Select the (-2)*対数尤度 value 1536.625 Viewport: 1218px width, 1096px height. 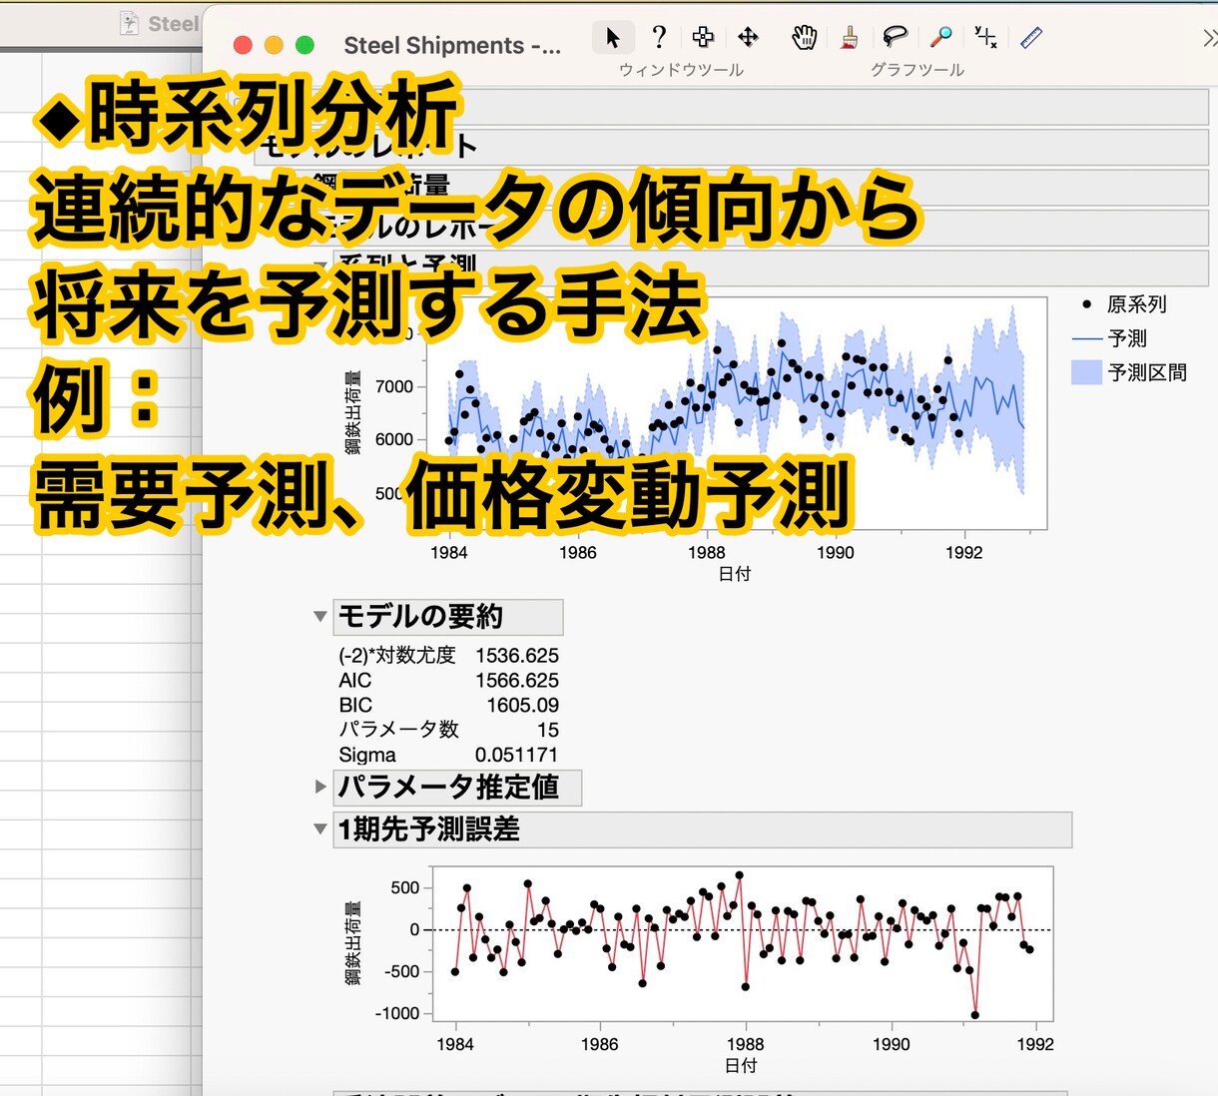click(x=517, y=656)
